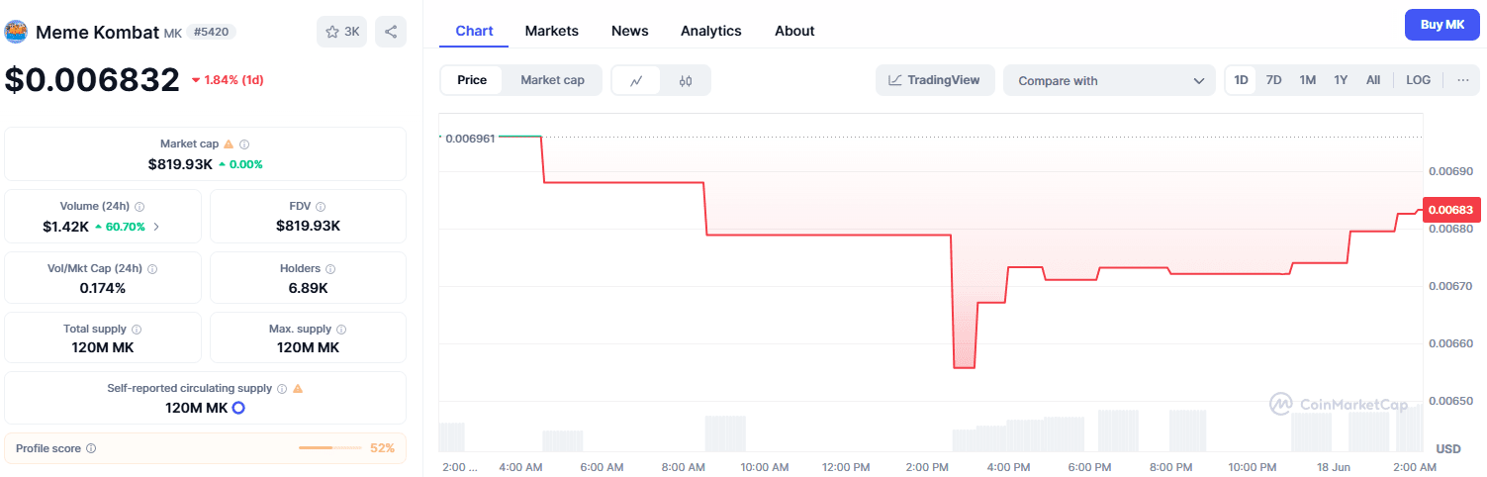Open the About tab
The width and height of the screenshot is (1487, 477).
[794, 31]
